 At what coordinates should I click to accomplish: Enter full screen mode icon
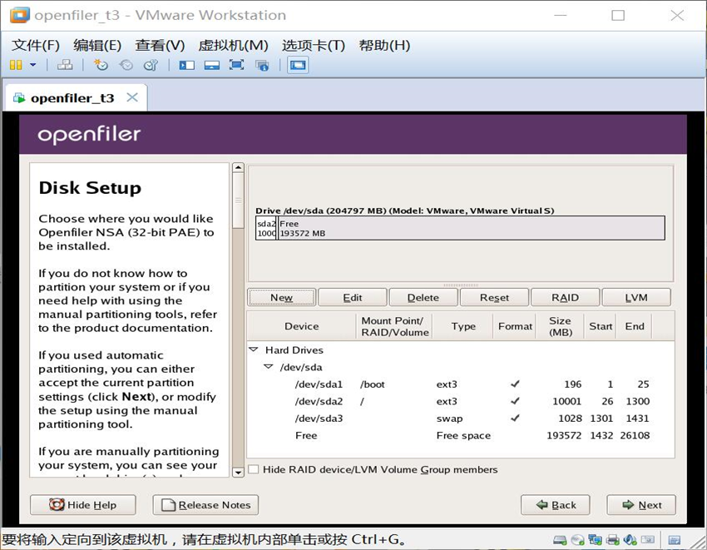click(237, 65)
